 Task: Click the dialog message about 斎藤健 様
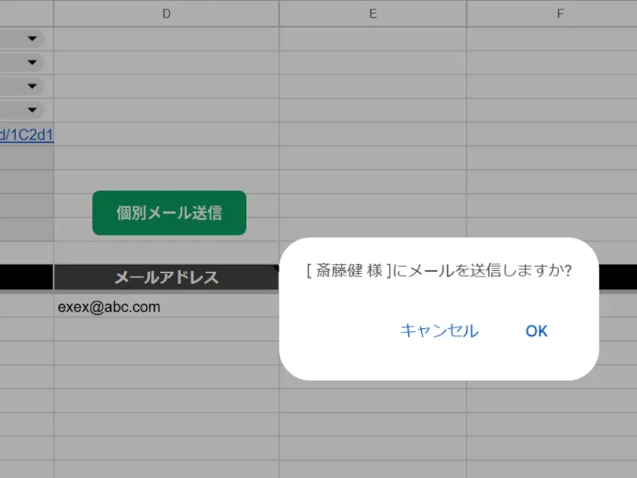tap(439, 270)
